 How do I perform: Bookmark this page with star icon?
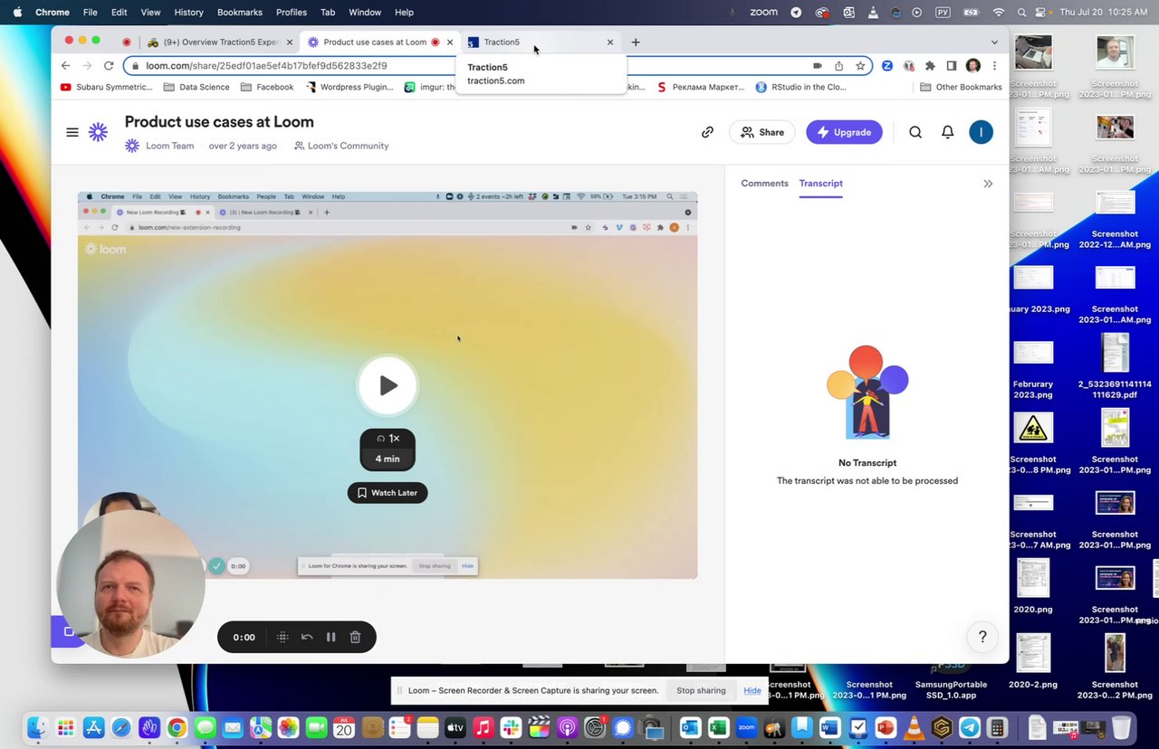860,66
